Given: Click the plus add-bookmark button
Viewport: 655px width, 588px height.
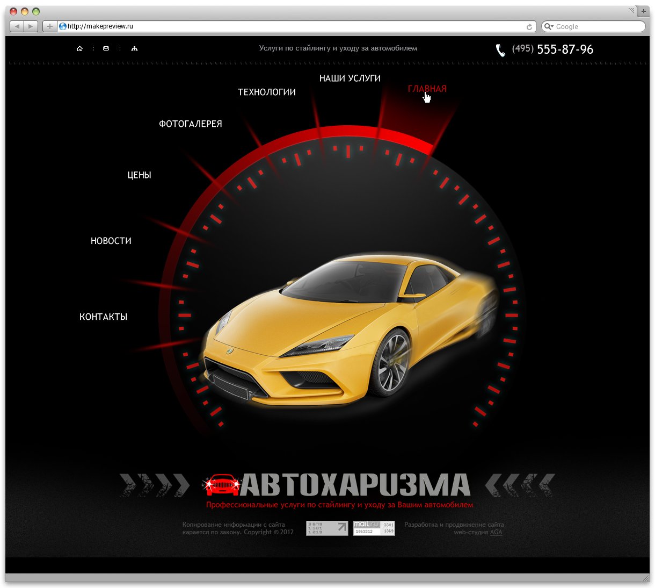Looking at the screenshot, I should (49, 26).
